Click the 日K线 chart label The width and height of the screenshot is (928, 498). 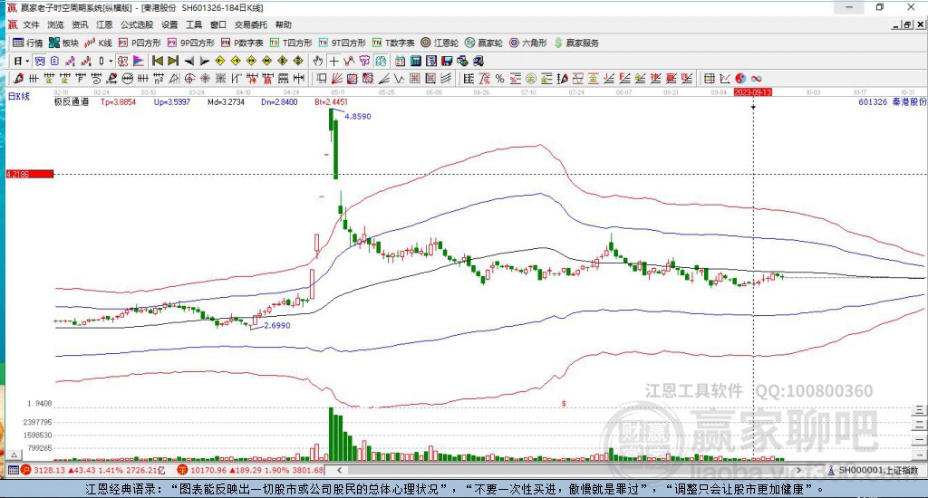click(18, 96)
